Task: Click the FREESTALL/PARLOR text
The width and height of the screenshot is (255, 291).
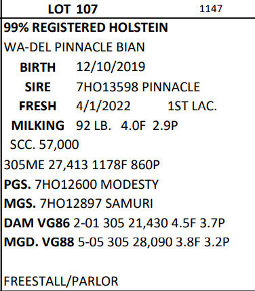Action: click(x=61, y=282)
